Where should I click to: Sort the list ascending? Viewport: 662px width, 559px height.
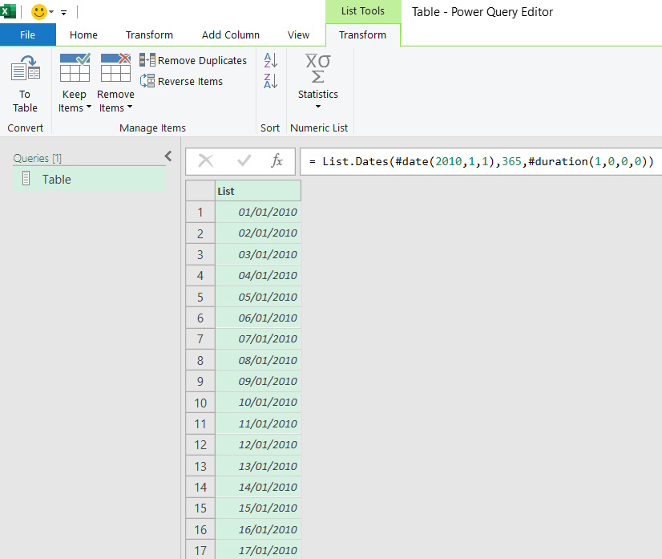[270, 61]
